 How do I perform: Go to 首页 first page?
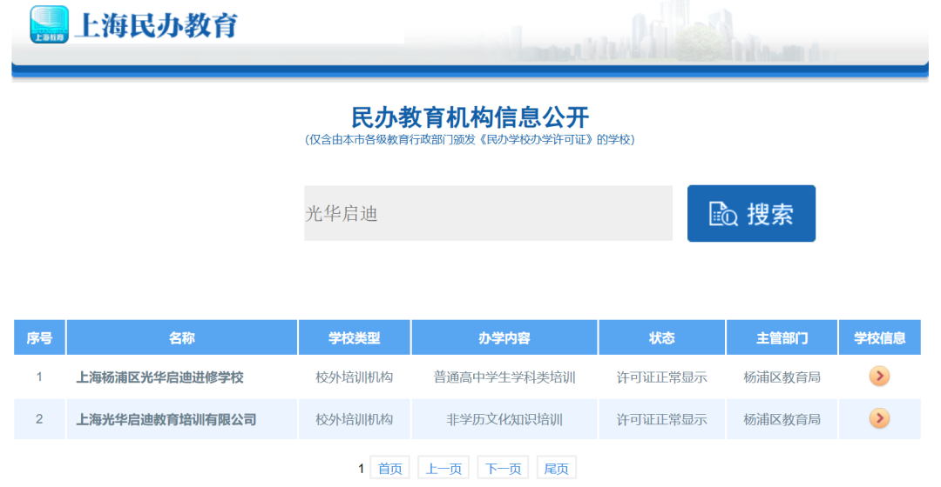pyautogui.click(x=389, y=468)
